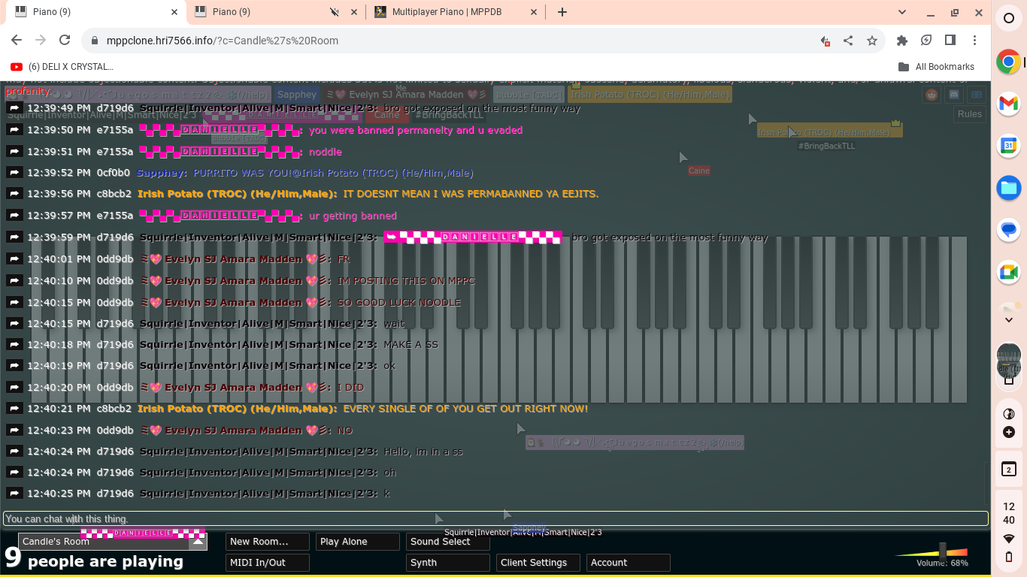Click reply arrow on Evelyn's 'NO' message

click(14, 430)
